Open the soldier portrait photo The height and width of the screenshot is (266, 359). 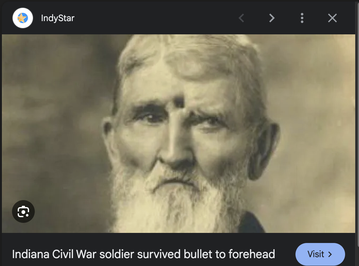point(178,134)
